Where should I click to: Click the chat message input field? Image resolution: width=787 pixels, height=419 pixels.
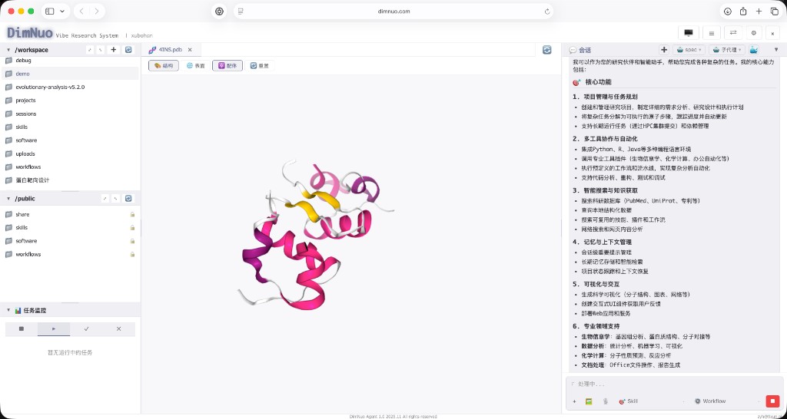[x=674, y=384]
